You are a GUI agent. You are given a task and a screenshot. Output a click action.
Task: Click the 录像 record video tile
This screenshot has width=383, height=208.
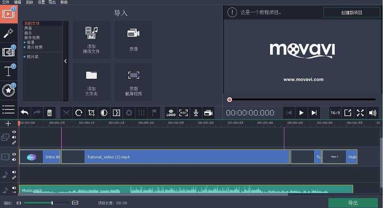coord(133,40)
